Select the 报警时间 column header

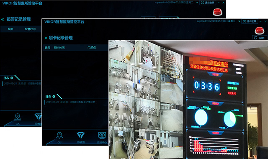[30, 29]
